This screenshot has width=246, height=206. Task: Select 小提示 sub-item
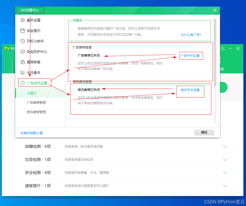pyautogui.click(x=40, y=93)
